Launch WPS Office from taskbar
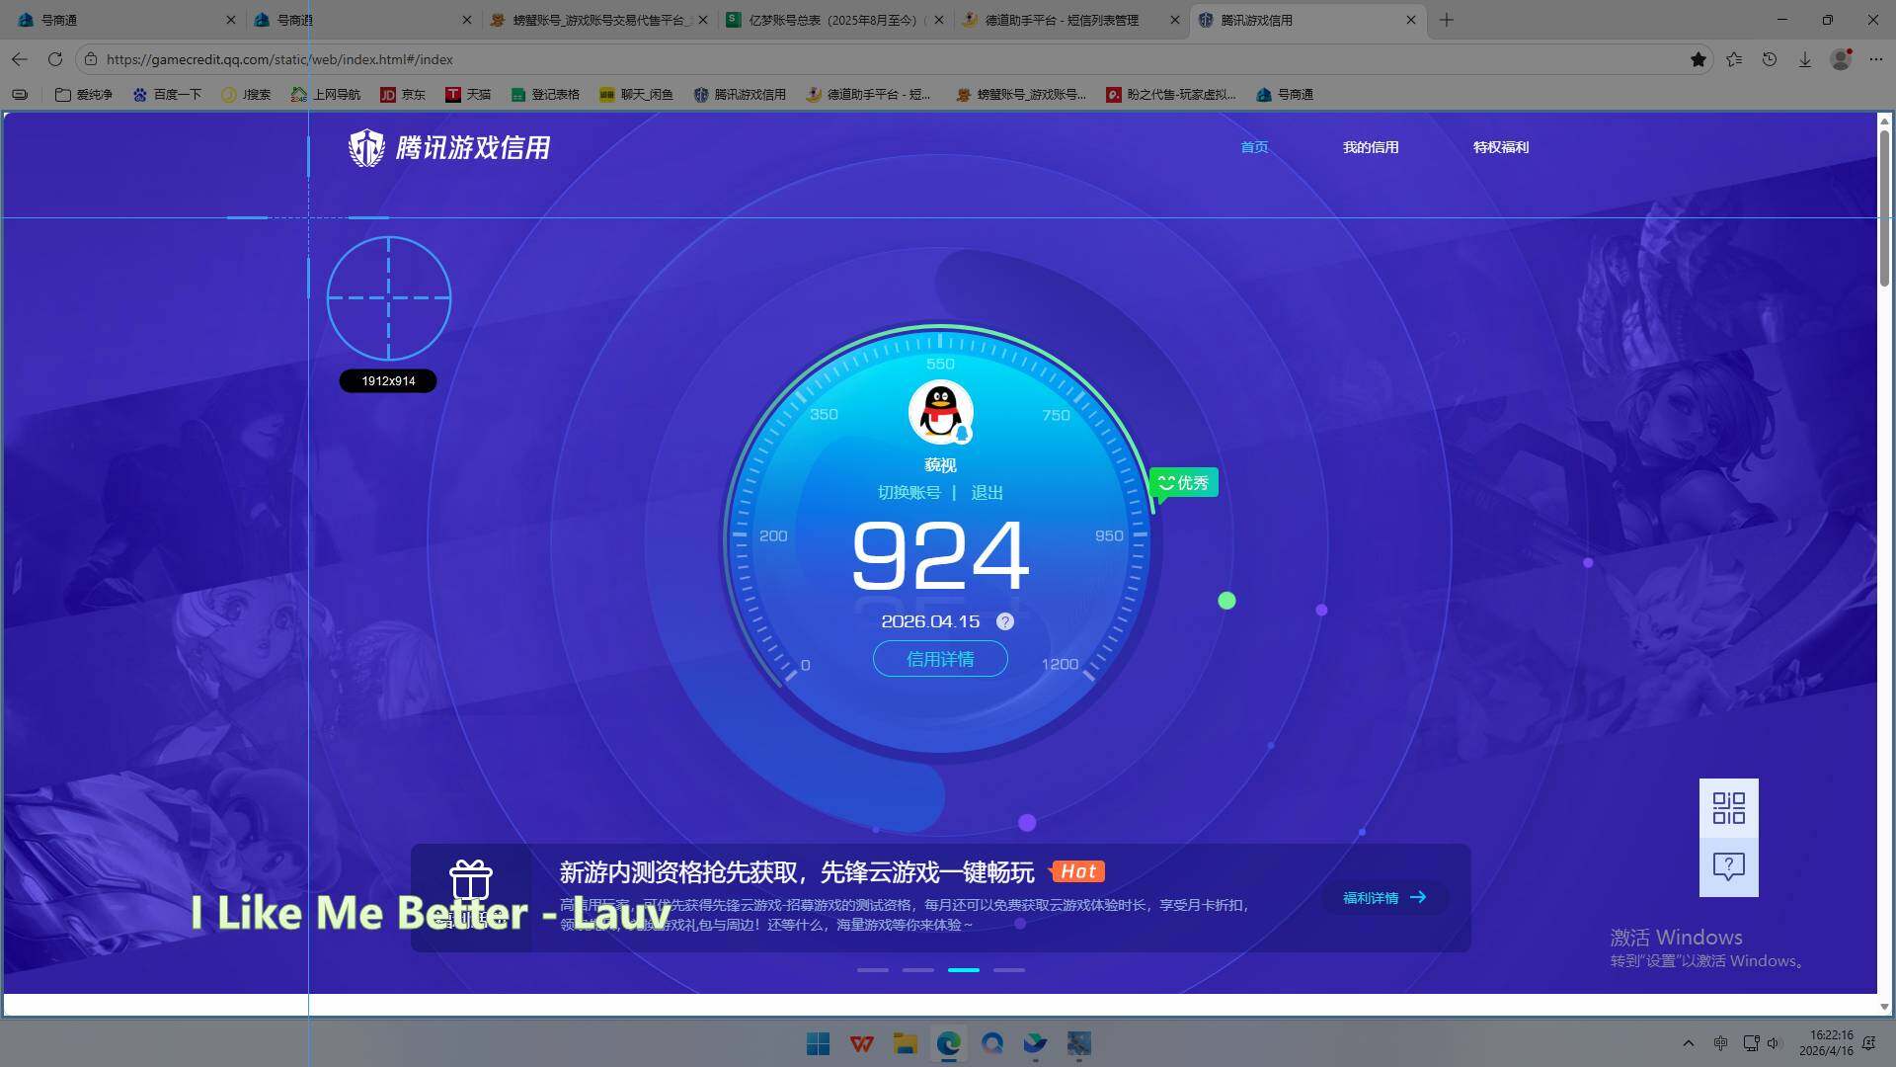The image size is (1896, 1067). pyautogui.click(x=861, y=1043)
